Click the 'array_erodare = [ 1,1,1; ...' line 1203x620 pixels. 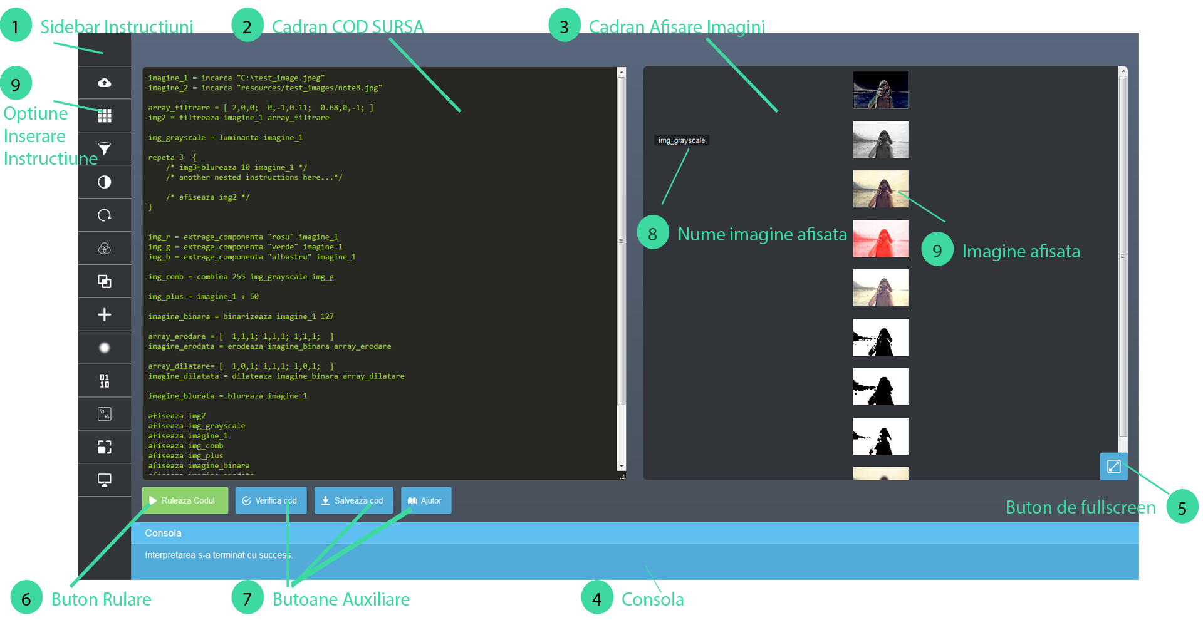[241, 337]
